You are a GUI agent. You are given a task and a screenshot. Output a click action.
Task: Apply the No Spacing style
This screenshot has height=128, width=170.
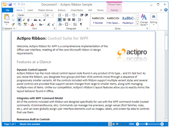coord(113,20)
